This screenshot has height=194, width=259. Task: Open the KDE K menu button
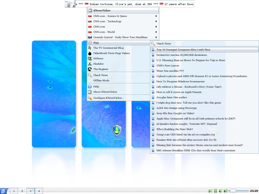3,191
